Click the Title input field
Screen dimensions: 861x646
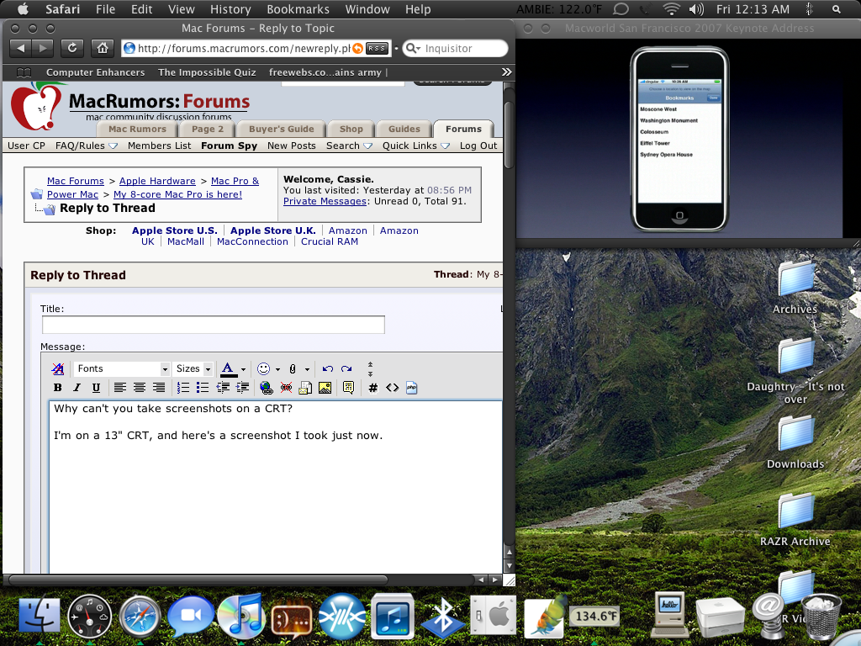pos(213,325)
